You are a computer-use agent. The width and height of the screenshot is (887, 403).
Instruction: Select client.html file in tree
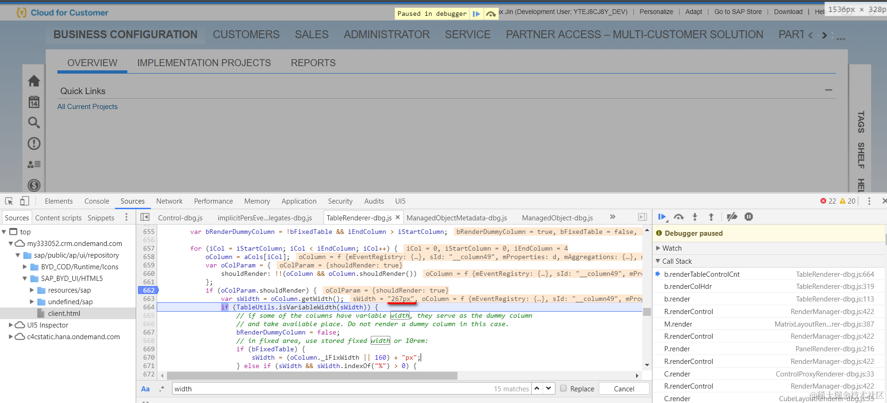click(x=64, y=314)
